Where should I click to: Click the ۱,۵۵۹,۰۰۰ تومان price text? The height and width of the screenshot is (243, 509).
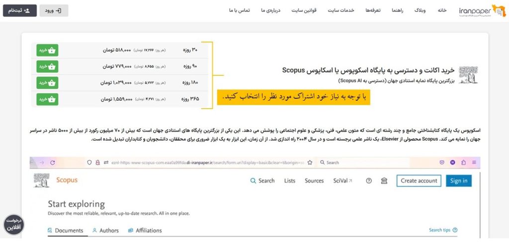click(x=116, y=99)
